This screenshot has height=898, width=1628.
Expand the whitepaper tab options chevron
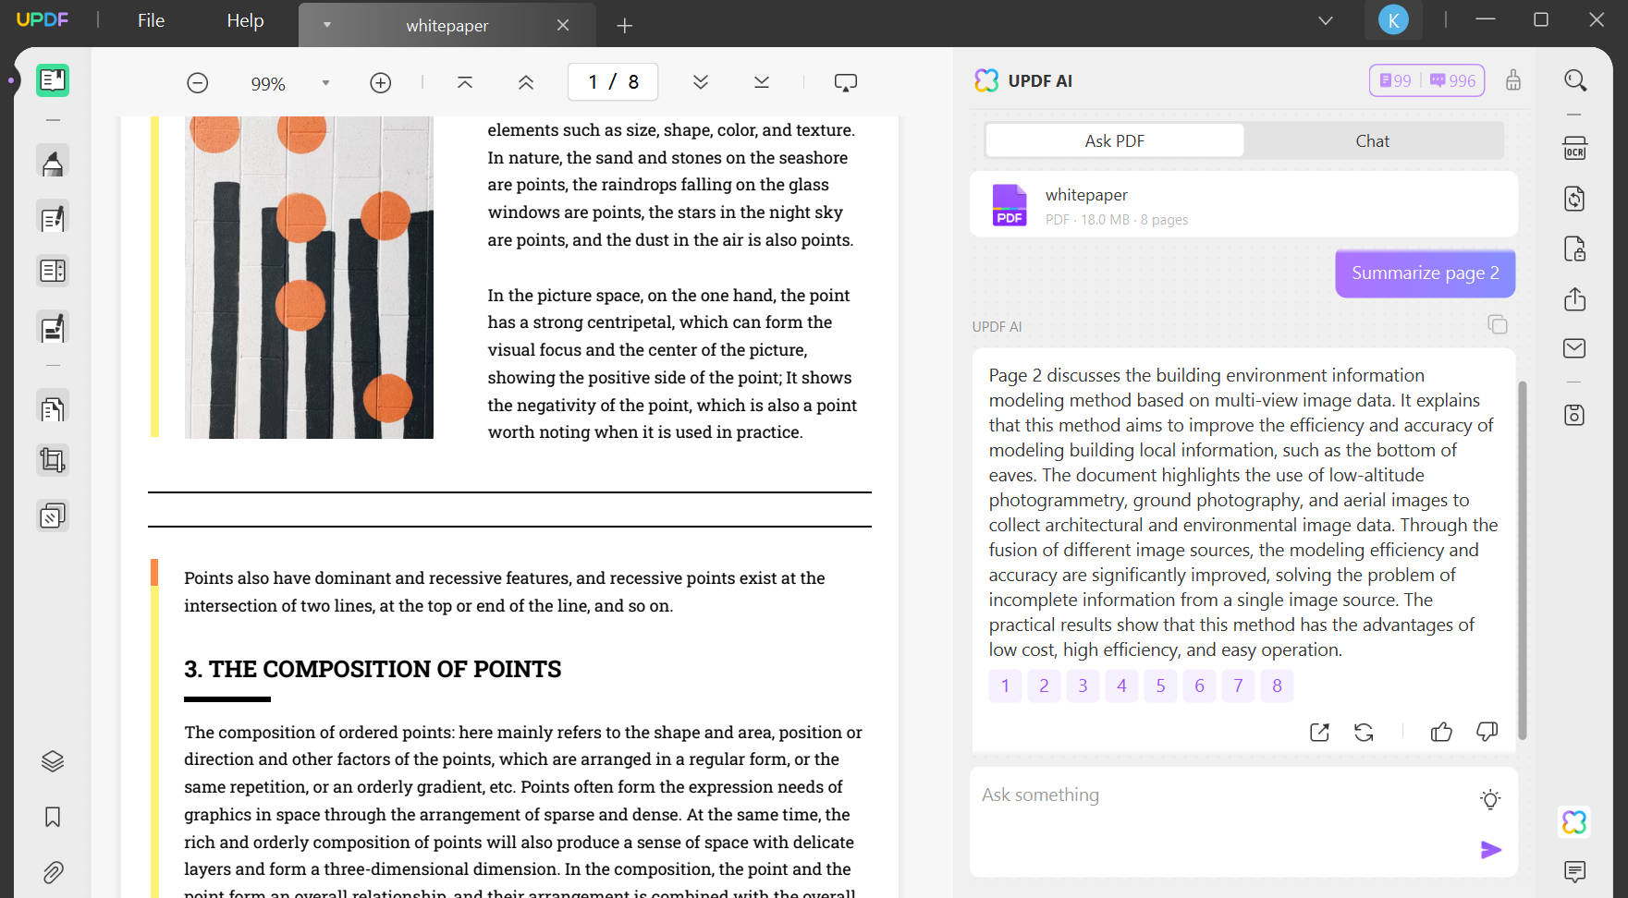327,25
